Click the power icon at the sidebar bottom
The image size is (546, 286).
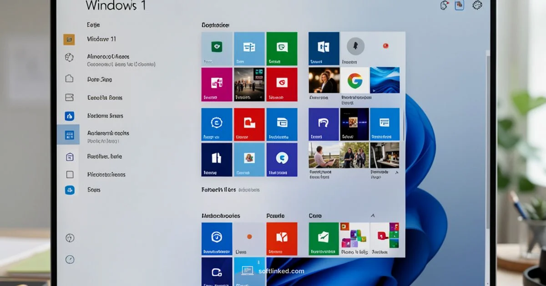click(70, 237)
